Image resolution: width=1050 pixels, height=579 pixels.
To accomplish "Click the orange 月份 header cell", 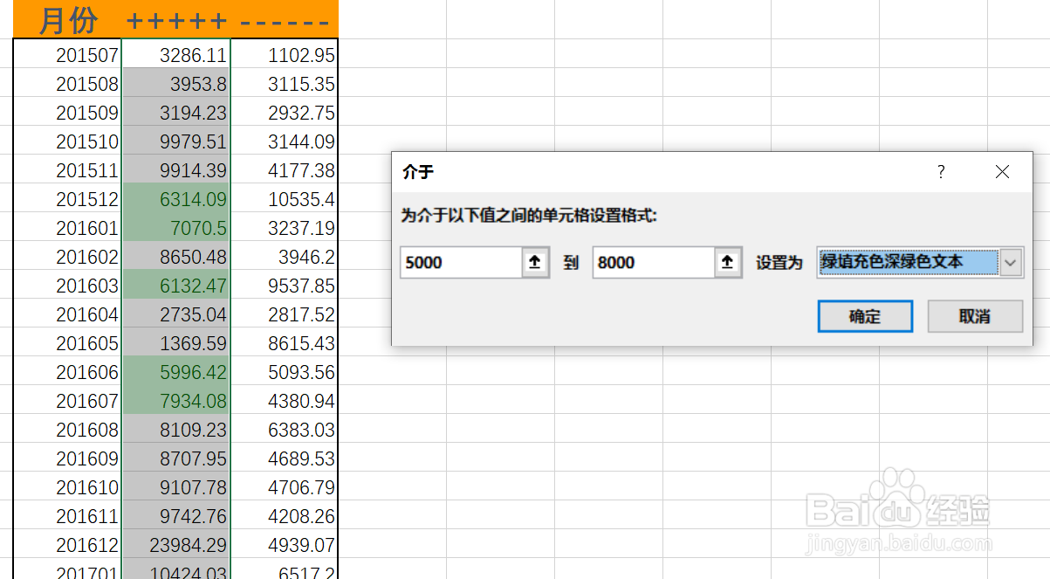I will coord(65,20).
